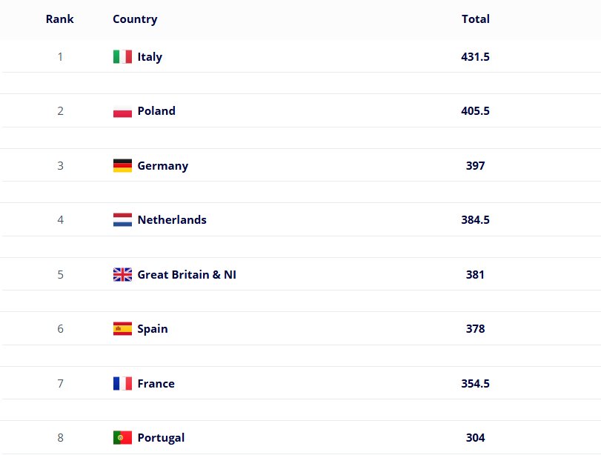The image size is (601, 455).
Task: Click the Germany flag icon
Action: 122,165
